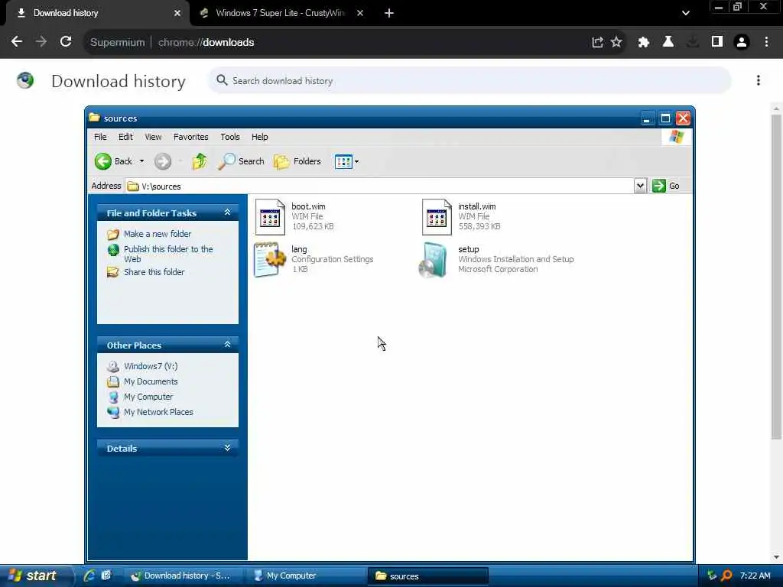Go back with the green Back arrow

pyautogui.click(x=103, y=161)
